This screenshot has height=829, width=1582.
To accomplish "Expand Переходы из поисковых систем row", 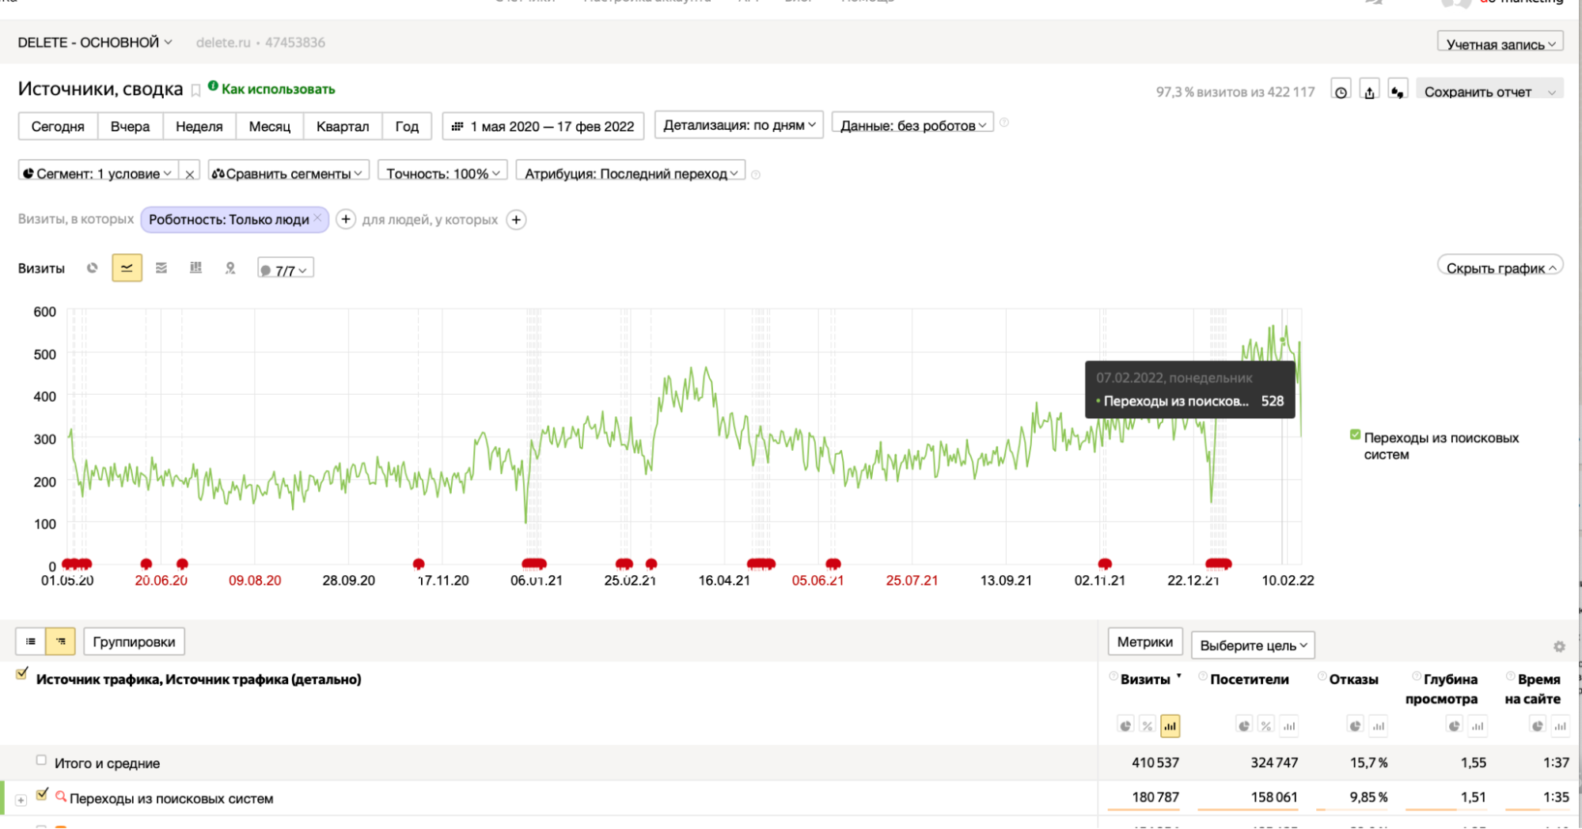I will [x=21, y=800].
